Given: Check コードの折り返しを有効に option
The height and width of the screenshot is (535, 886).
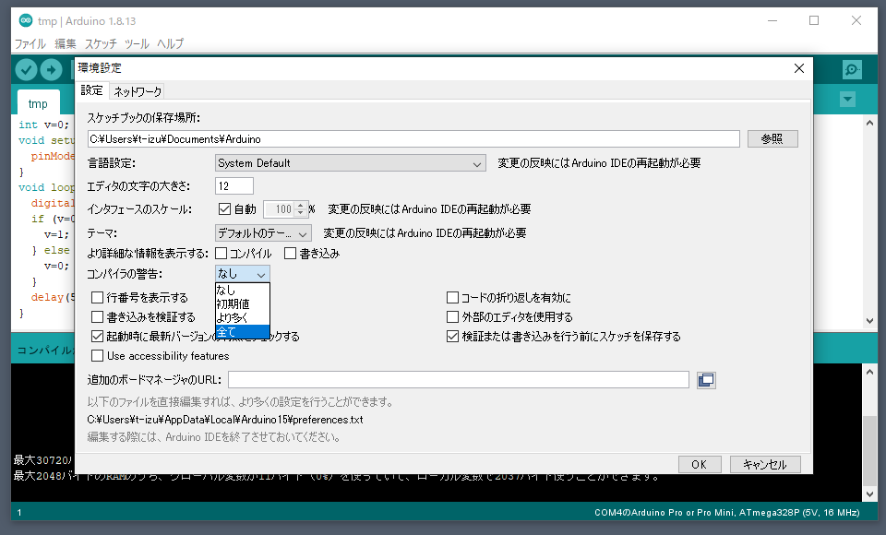Looking at the screenshot, I should (452, 298).
